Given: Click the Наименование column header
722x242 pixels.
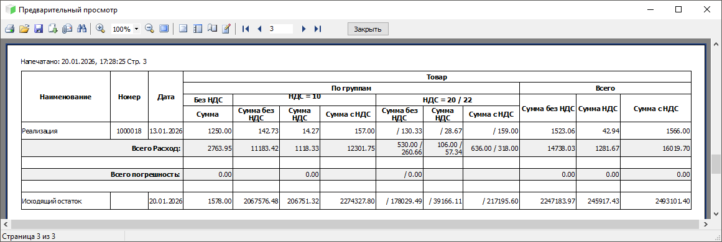Looking at the screenshot, I should click(x=66, y=97).
